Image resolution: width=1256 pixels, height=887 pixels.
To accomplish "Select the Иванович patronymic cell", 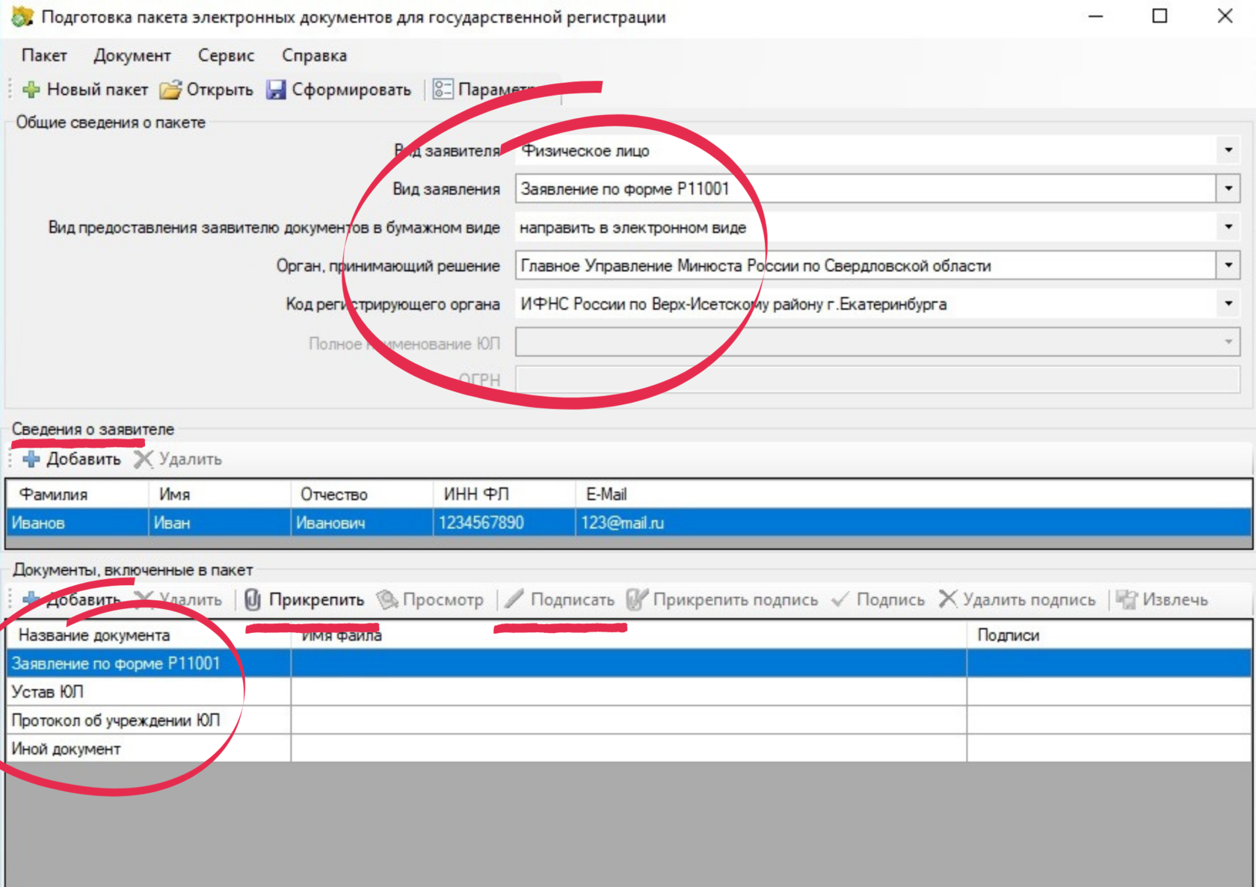I will tap(362, 522).
